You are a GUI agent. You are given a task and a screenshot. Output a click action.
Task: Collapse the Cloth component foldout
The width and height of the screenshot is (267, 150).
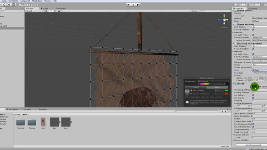tap(233, 84)
